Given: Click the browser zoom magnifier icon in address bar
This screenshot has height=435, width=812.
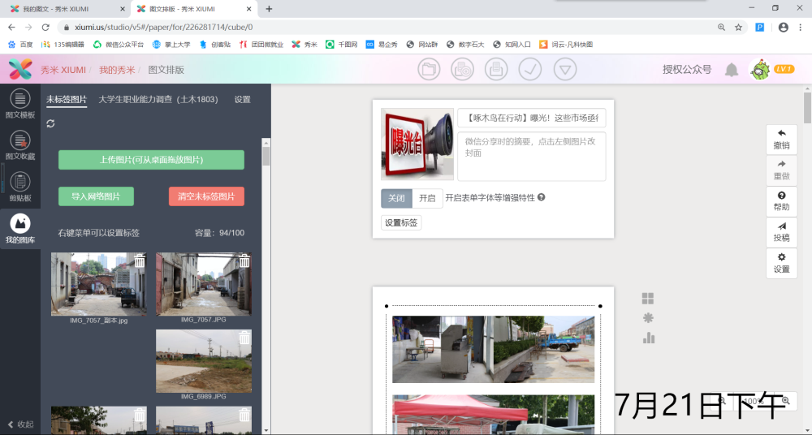Looking at the screenshot, I should (x=721, y=28).
